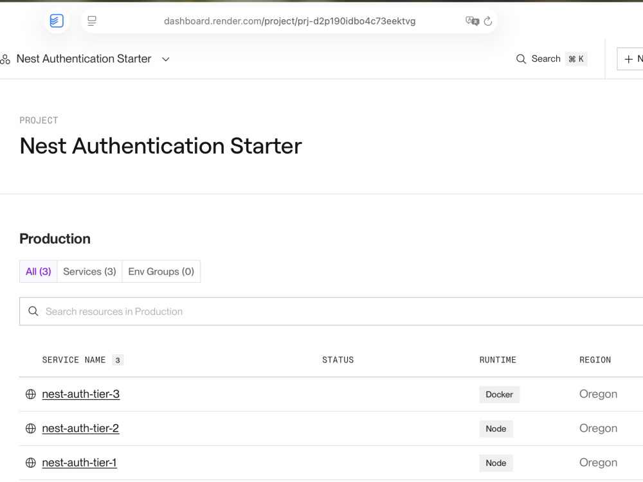643x482 pixels.
Task: Click Oregon region for nest-auth-tier-2
Action: point(598,428)
